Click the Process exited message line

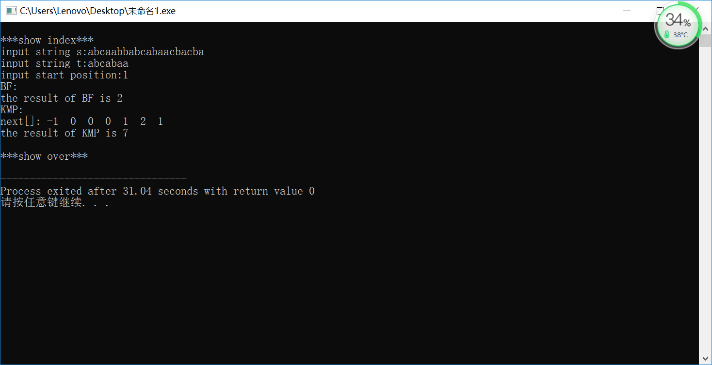(x=158, y=191)
